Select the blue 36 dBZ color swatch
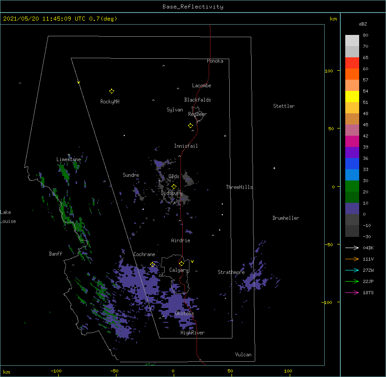The image size is (386, 377). [352, 163]
